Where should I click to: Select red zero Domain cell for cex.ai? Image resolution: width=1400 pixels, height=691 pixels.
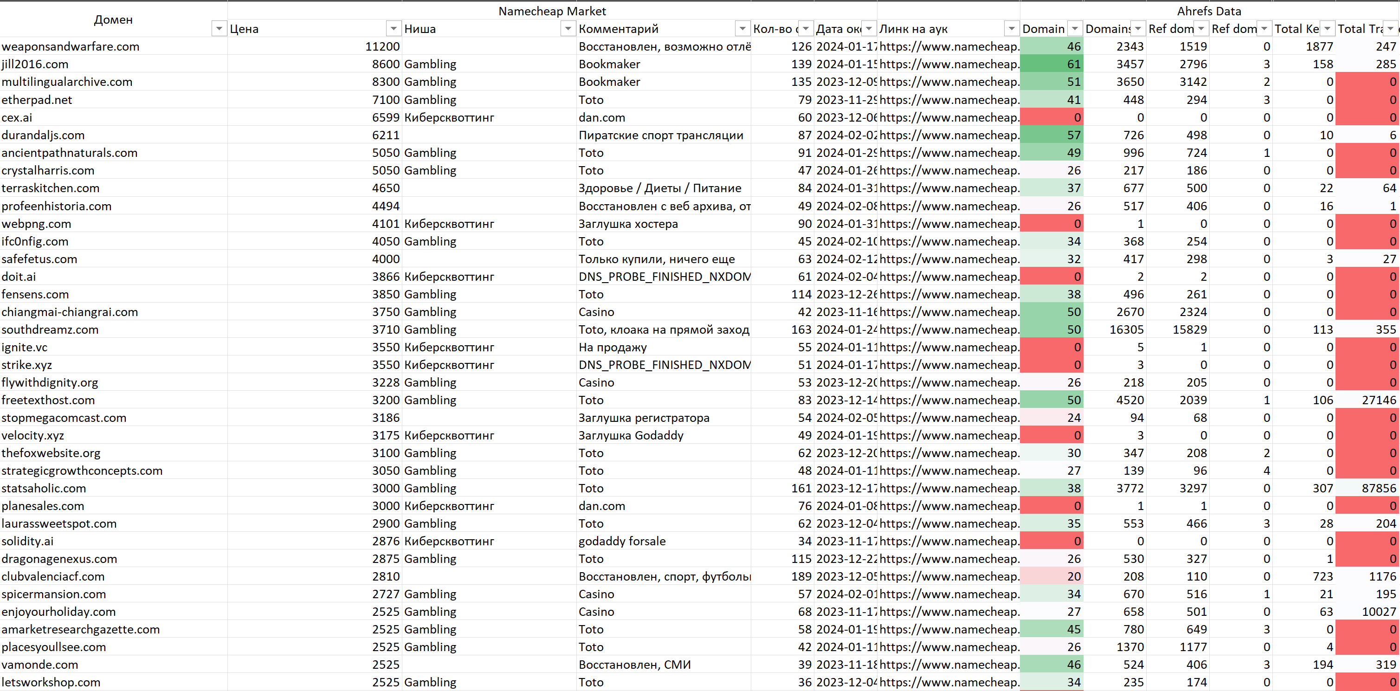click(1051, 117)
